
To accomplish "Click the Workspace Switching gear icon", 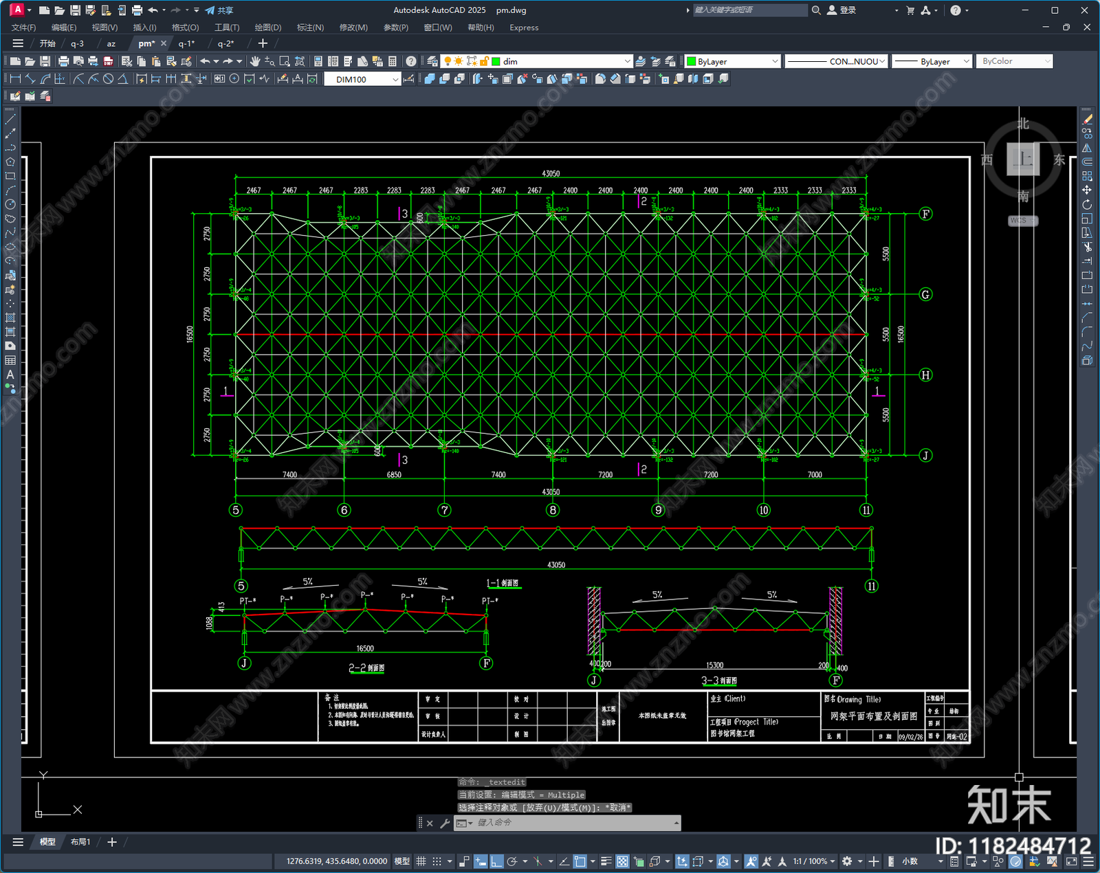I will click(847, 861).
